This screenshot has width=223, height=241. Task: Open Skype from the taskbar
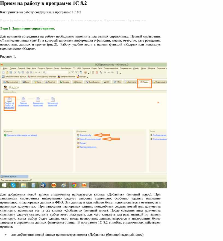13,185
